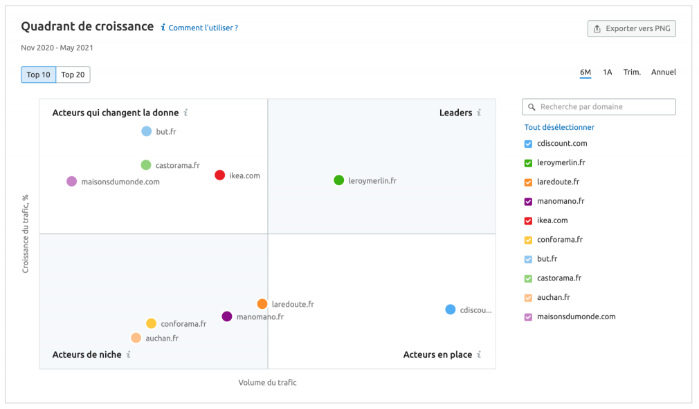Click the 'Quadrant de croissance' heading

(x=87, y=27)
